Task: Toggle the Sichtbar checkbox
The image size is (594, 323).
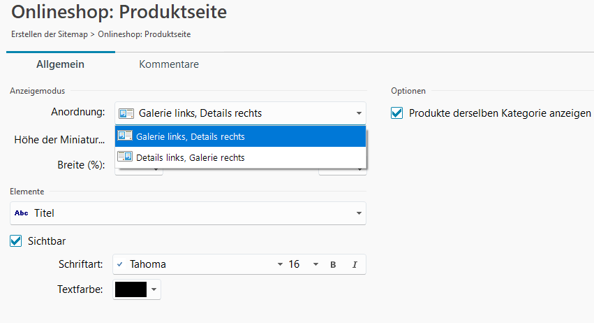Action: click(x=15, y=241)
